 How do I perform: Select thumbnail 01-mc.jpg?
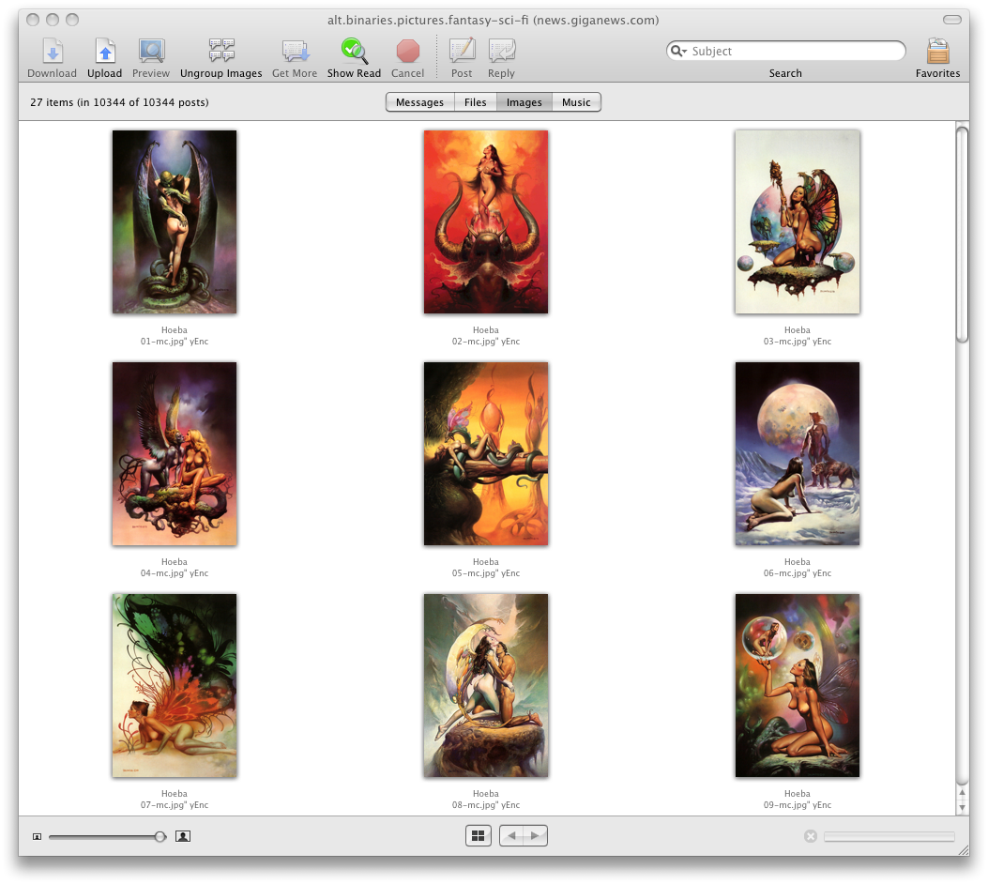click(175, 221)
